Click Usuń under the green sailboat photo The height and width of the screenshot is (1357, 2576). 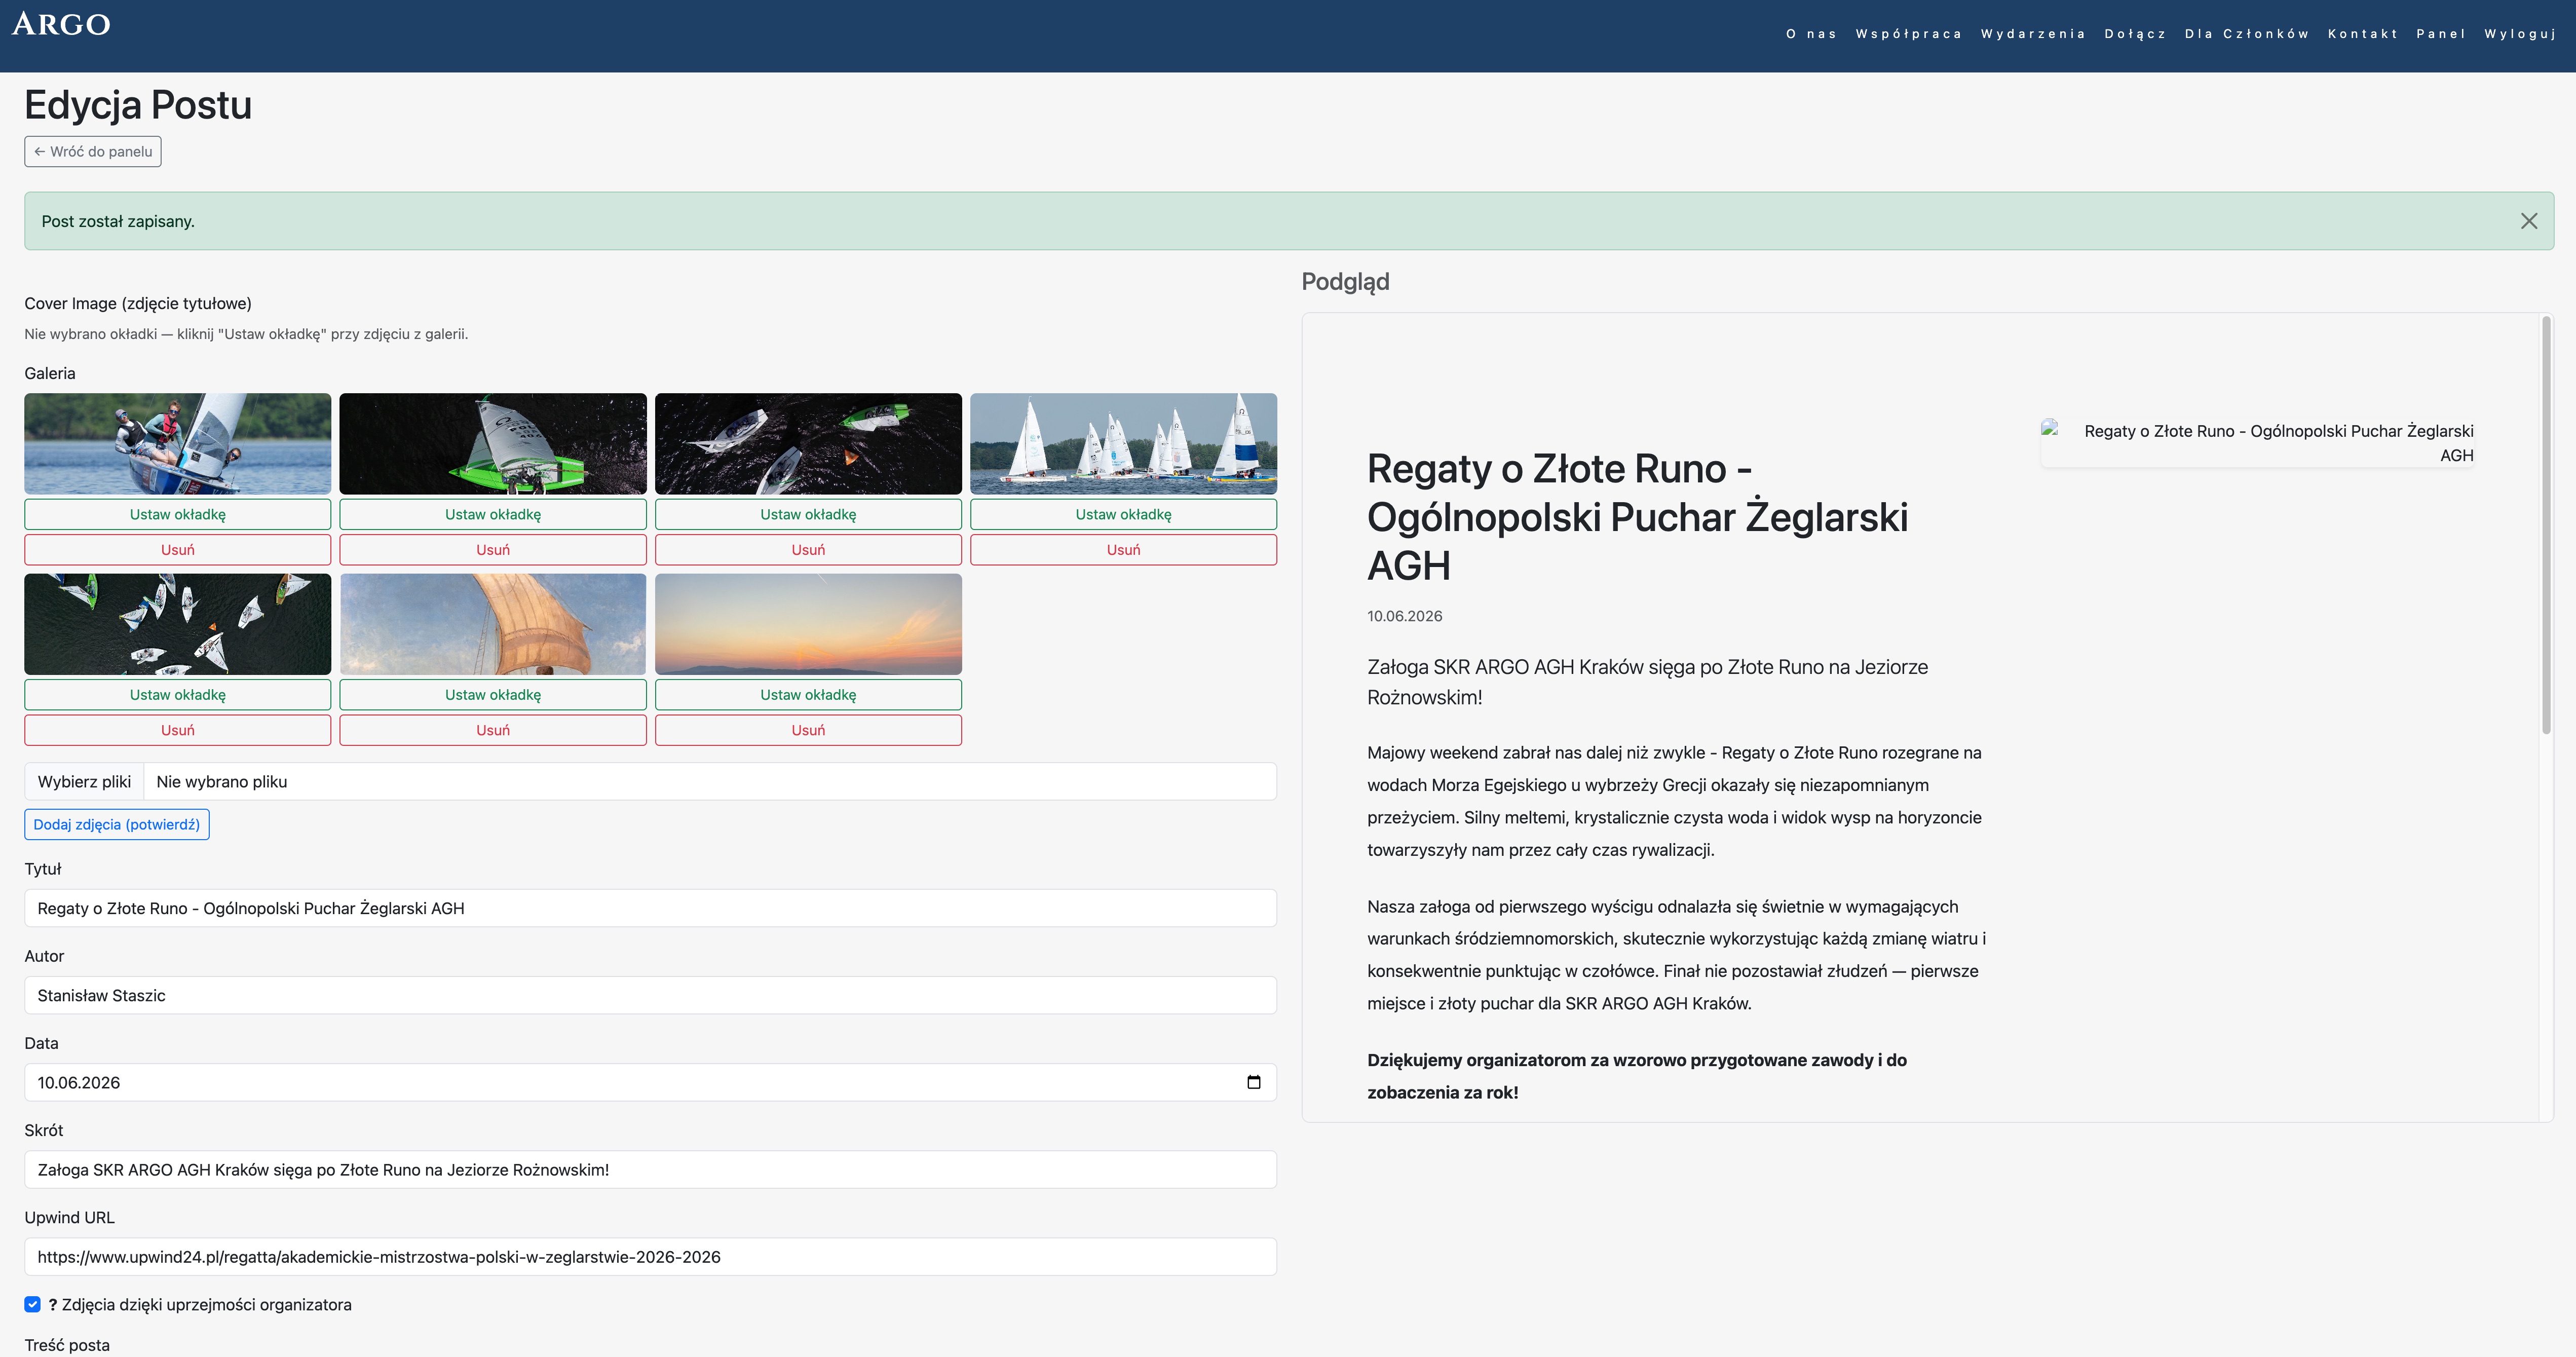click(x=493, y=550)
